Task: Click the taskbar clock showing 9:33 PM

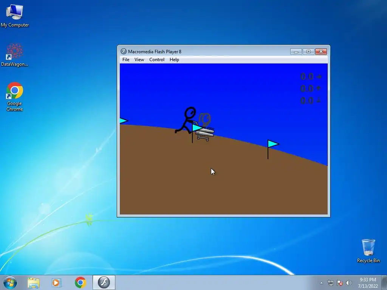Action: [x=368, y=283]
